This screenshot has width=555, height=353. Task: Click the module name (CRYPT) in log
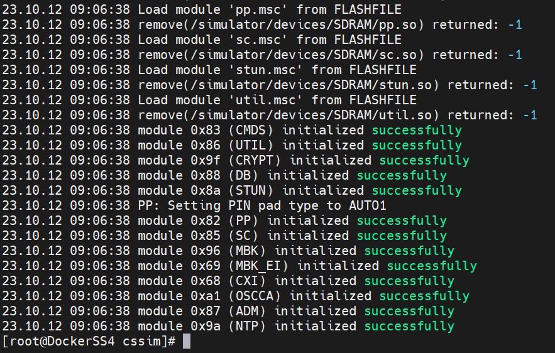(x=255, y=160)
